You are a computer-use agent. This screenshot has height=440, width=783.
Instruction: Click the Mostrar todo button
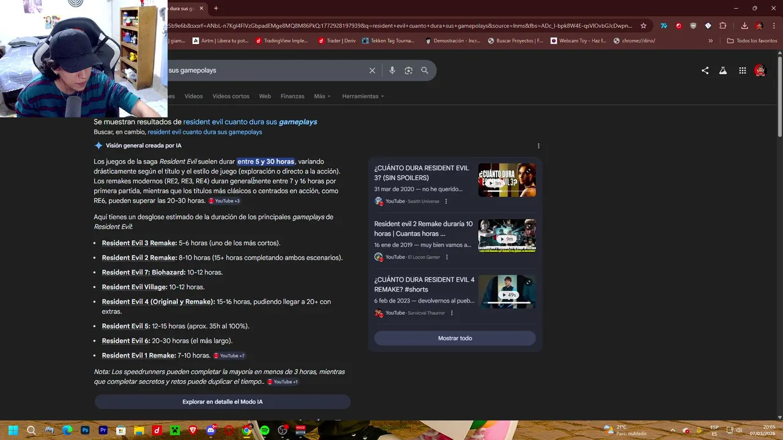(455, 338)
